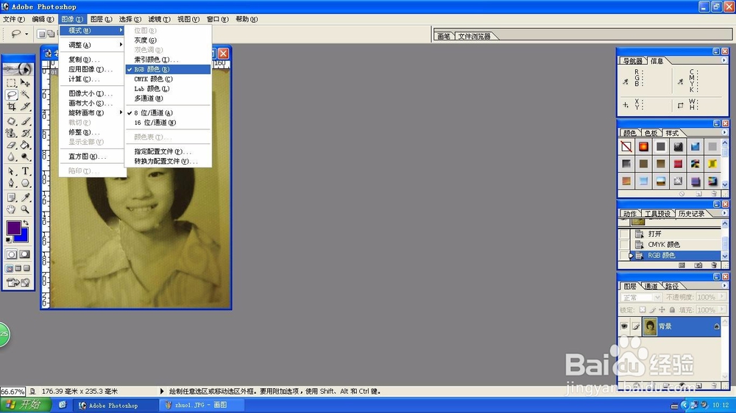The width and height of the screenshot is (736, 413).
Task: Select the Type tool
Action: pyautogui.click(x=25, y=171)
